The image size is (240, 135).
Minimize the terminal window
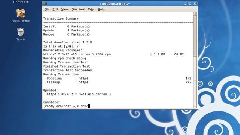[185, 3]
